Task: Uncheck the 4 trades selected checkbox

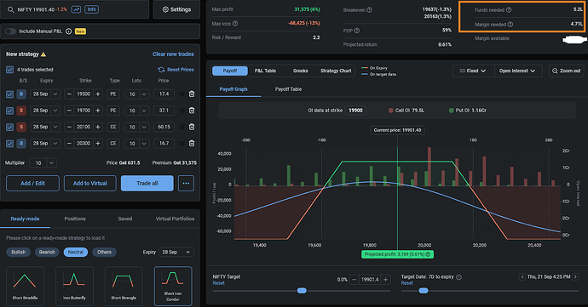Action: pyautogui.click(x=9, y=70)
